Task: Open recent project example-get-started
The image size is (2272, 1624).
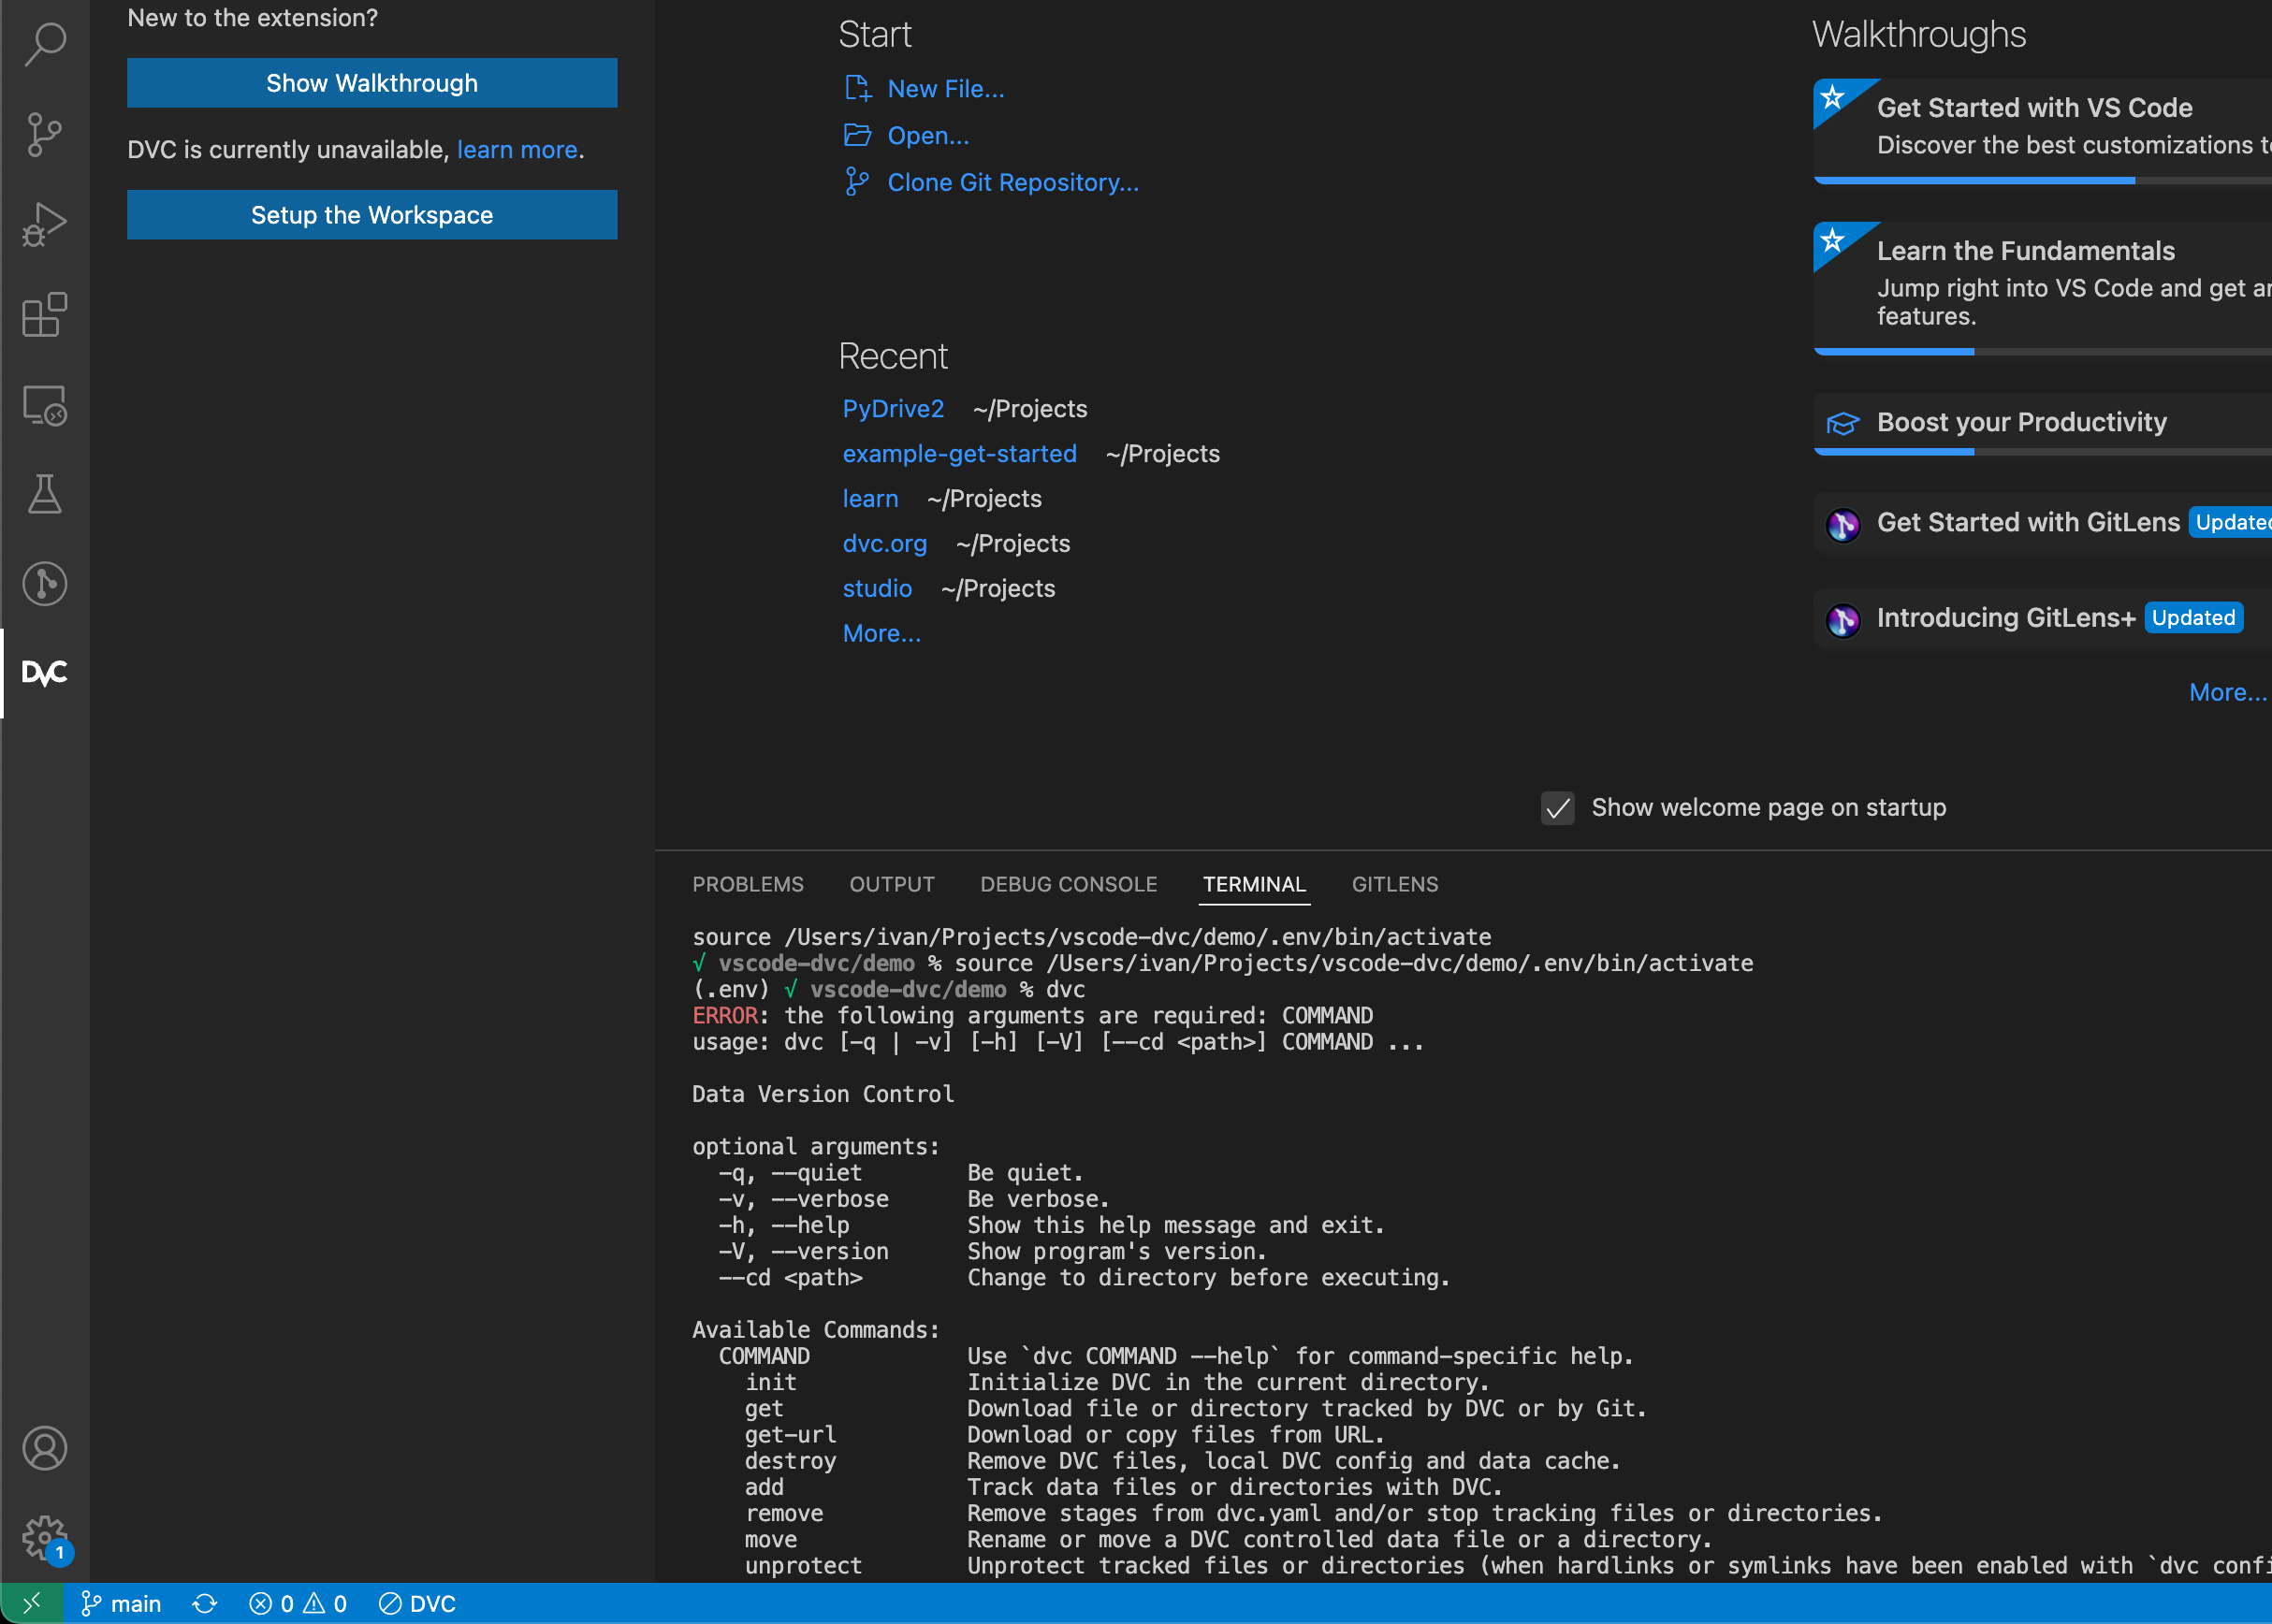Action: pos(960,454)
